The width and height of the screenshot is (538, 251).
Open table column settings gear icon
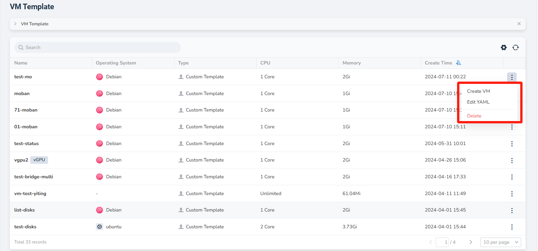[x=503, y=47]
